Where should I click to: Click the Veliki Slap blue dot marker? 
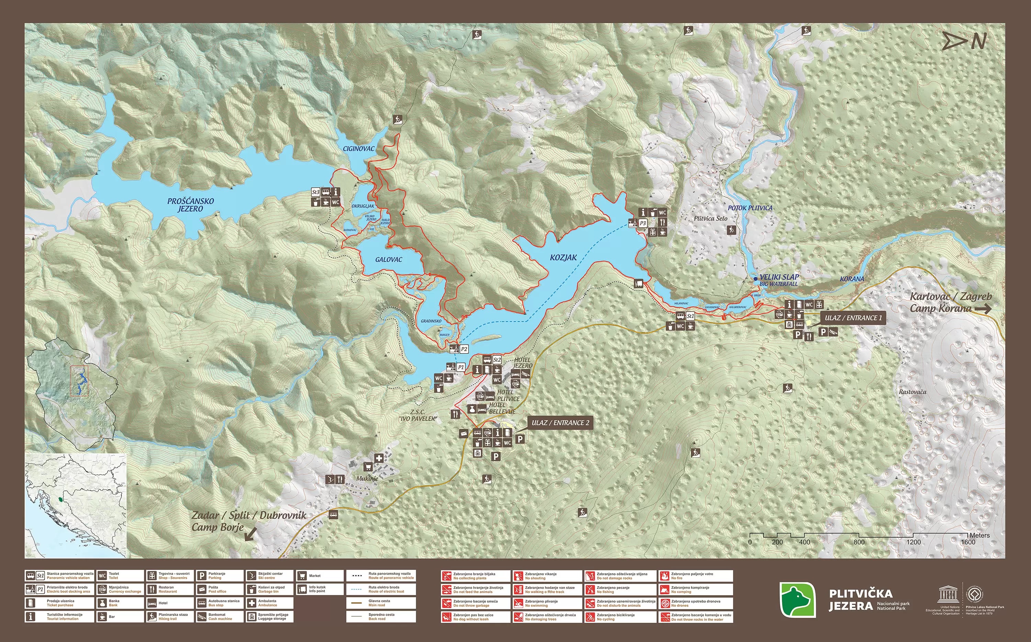(755, 279)
